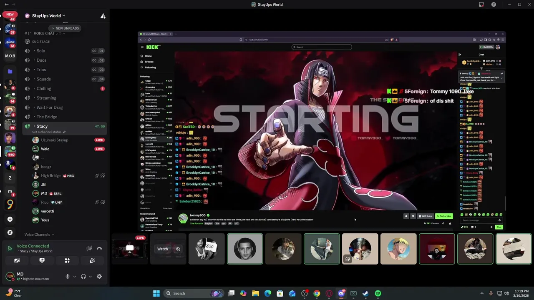534x300 pixels.
Task: Expand the Voice Channels section
Action: pos(39,235)
